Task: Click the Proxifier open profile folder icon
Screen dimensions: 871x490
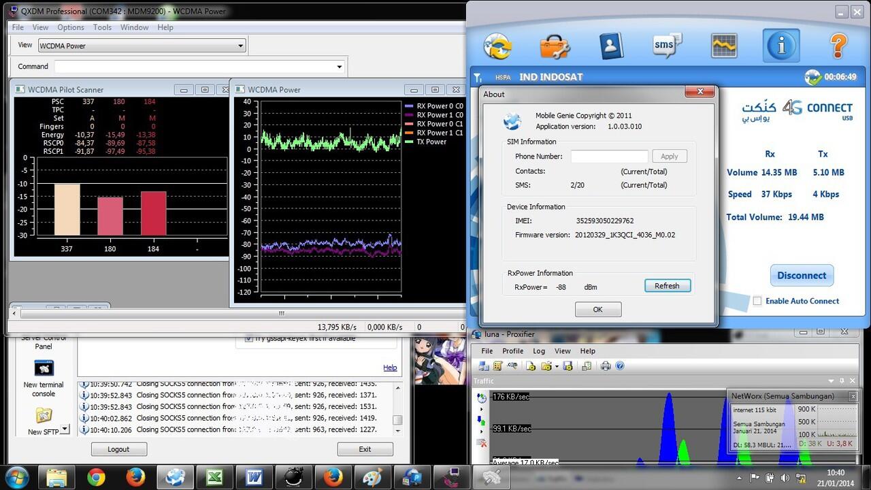Action: coord(546,366)
